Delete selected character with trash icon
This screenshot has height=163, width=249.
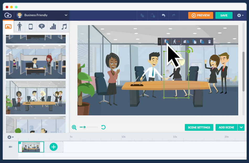tap(209, 42)
